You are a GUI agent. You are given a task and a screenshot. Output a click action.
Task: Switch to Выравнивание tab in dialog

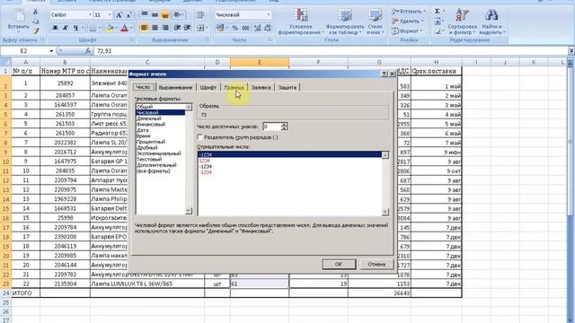(175, 88)
